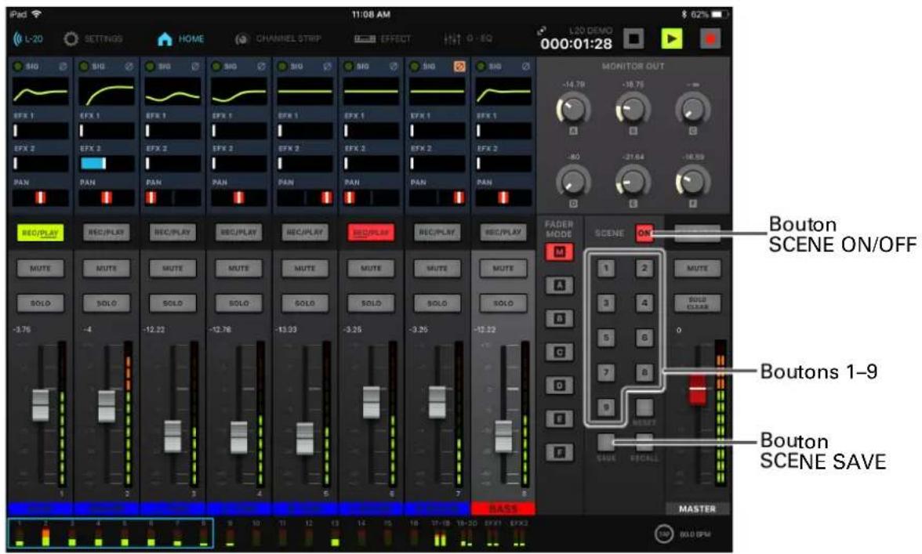Toggle the orange phase invert icon on channel 7
922x554 pixels.
point(459,67)
